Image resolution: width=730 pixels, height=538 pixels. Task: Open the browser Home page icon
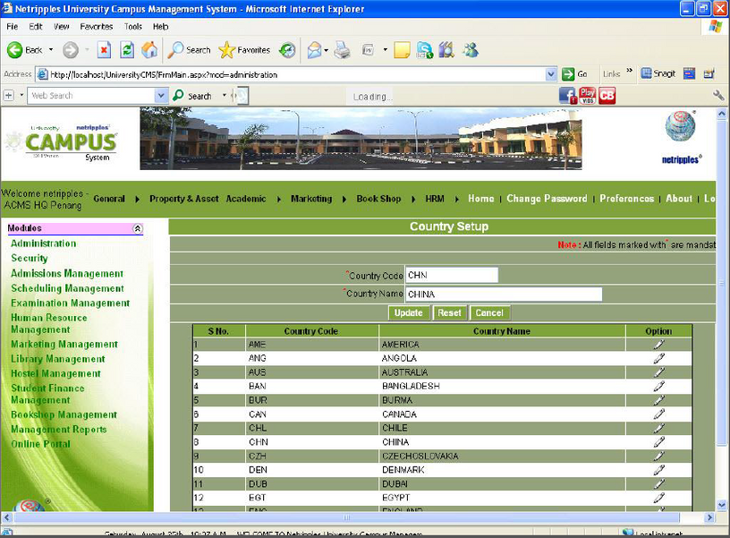point(149,50)
